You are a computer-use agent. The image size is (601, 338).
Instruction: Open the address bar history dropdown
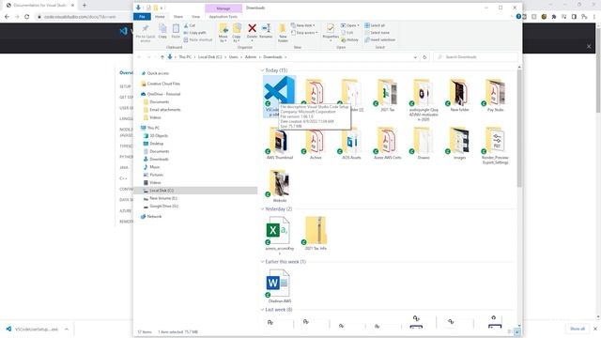[415, 57]
